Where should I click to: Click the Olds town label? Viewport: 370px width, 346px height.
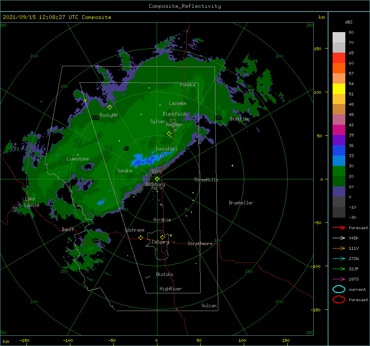tap(157, 172)
